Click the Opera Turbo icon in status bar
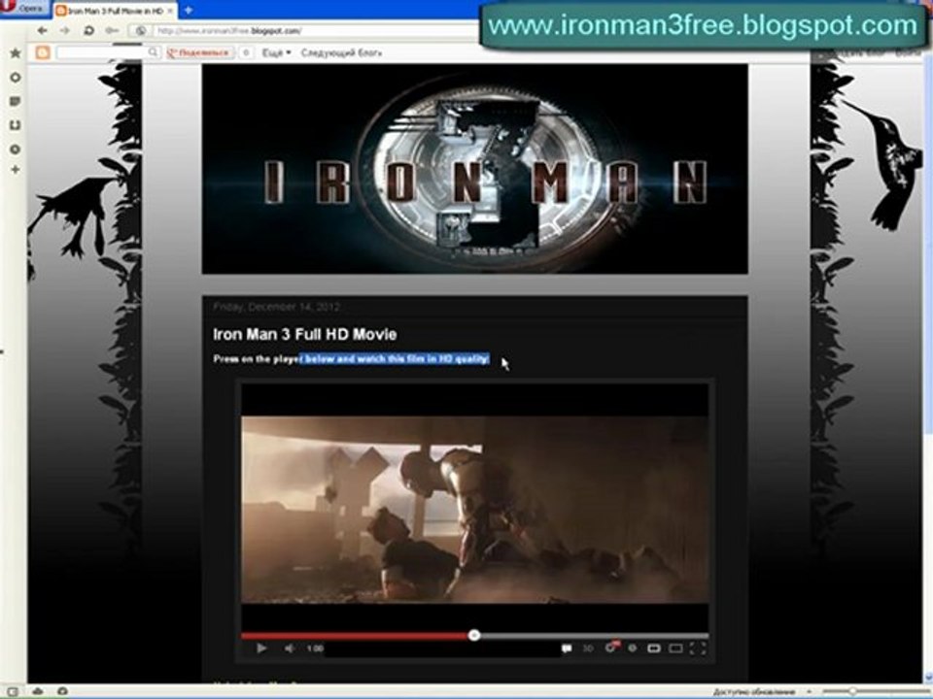This screenshot has width=933, height=699. tap(62, 691)
